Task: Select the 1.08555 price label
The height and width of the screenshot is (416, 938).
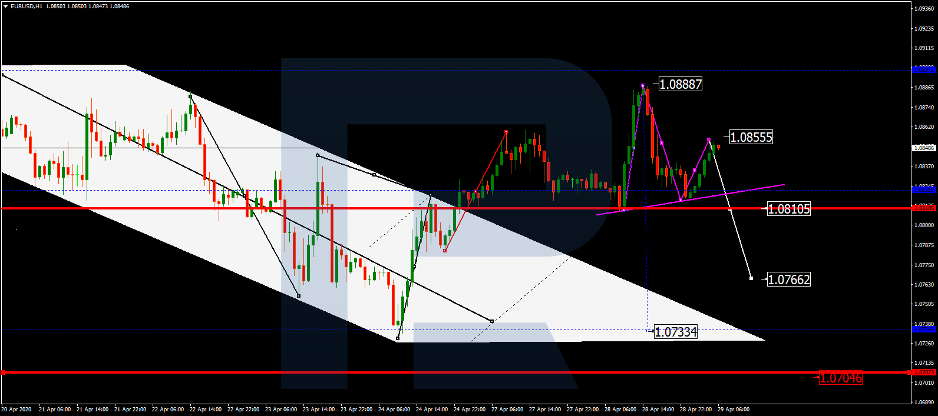Action: 751,137
